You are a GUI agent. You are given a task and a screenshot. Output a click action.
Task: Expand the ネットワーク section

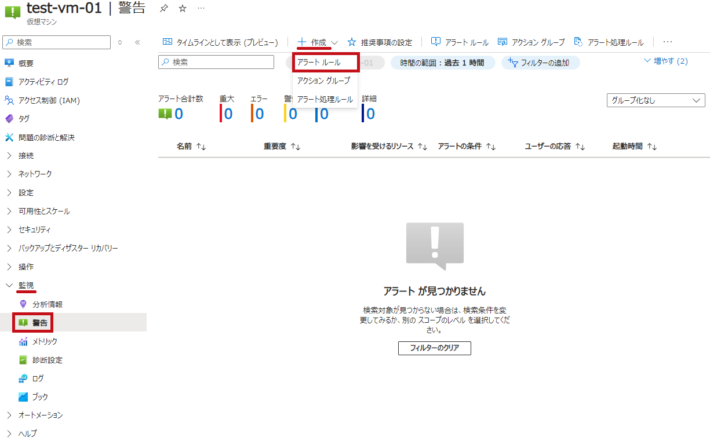[35, 174]
